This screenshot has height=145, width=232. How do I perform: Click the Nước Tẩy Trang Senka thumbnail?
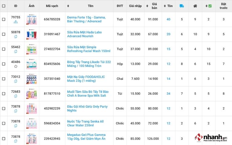point(32,123)
